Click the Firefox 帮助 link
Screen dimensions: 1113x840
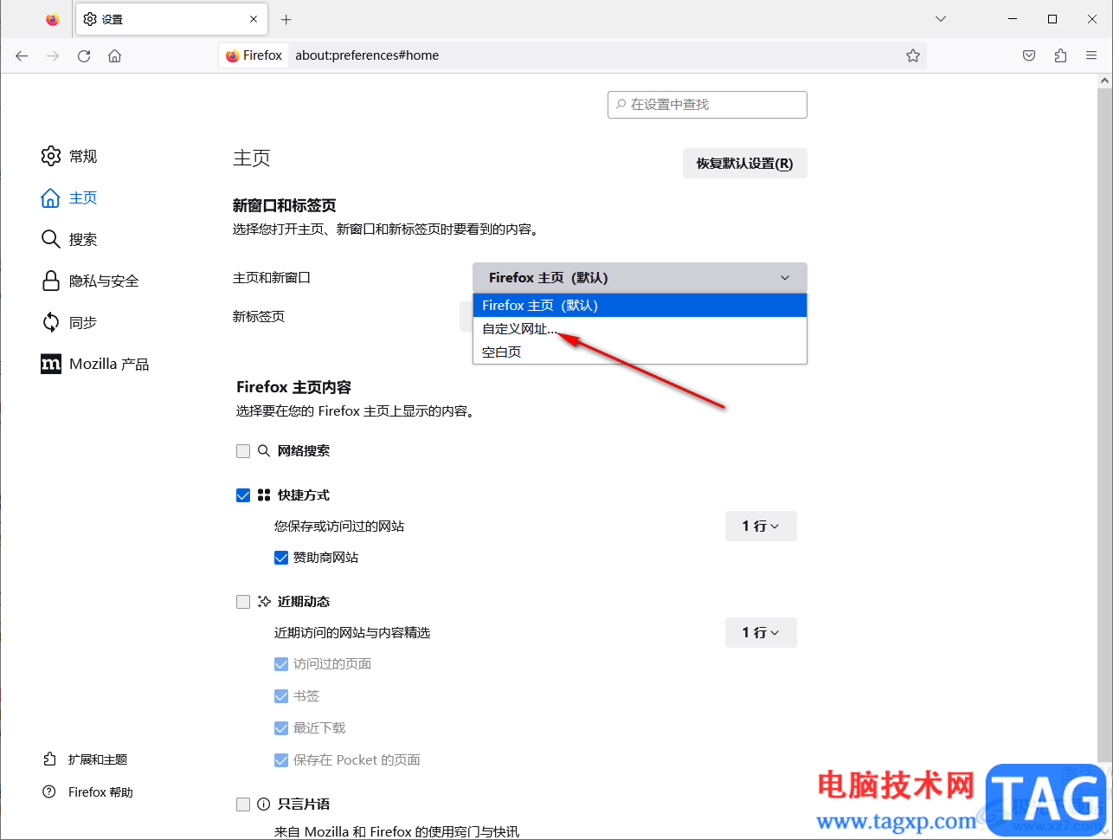[87, 792]
